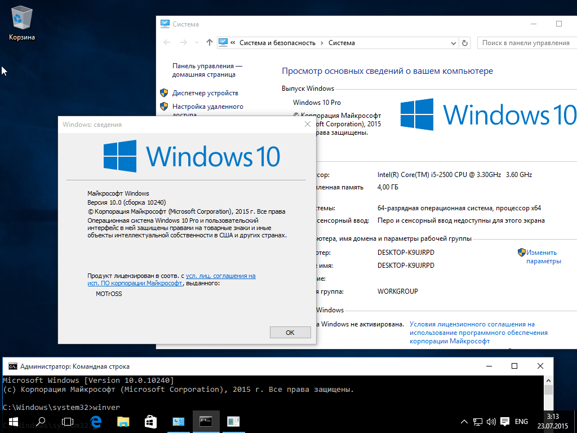This screenshot has height=433, width=577.
Task: Expand the address bar history dropdown
Action: click(x=454, y=43)
